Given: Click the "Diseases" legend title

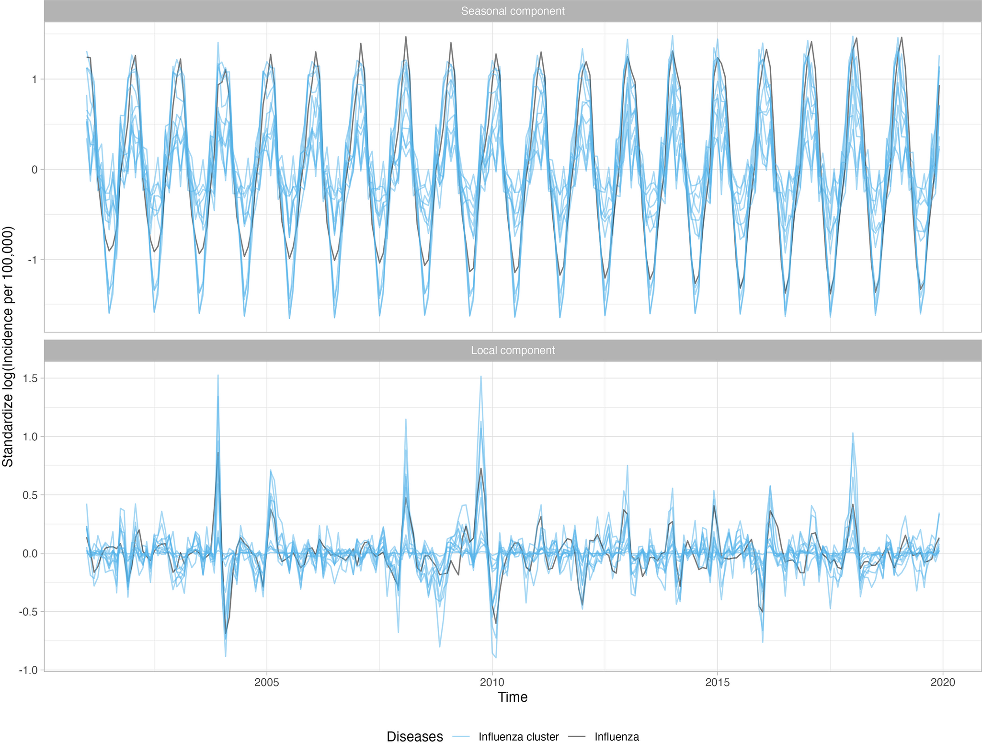Looking at the screenshot, I should pos(415,737).
